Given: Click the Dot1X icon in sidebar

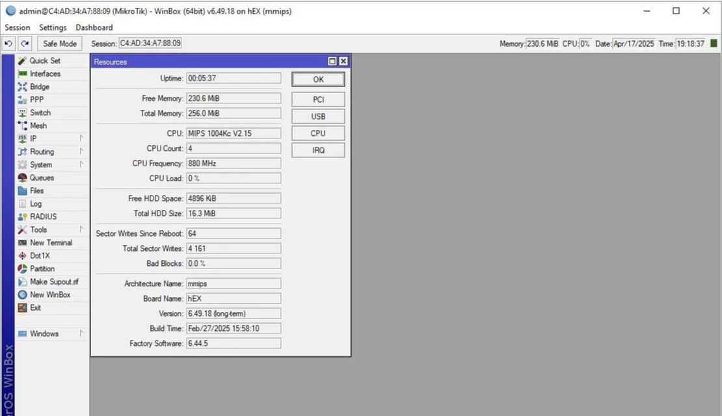Looking at the screenshot, I should pos(22,255).
